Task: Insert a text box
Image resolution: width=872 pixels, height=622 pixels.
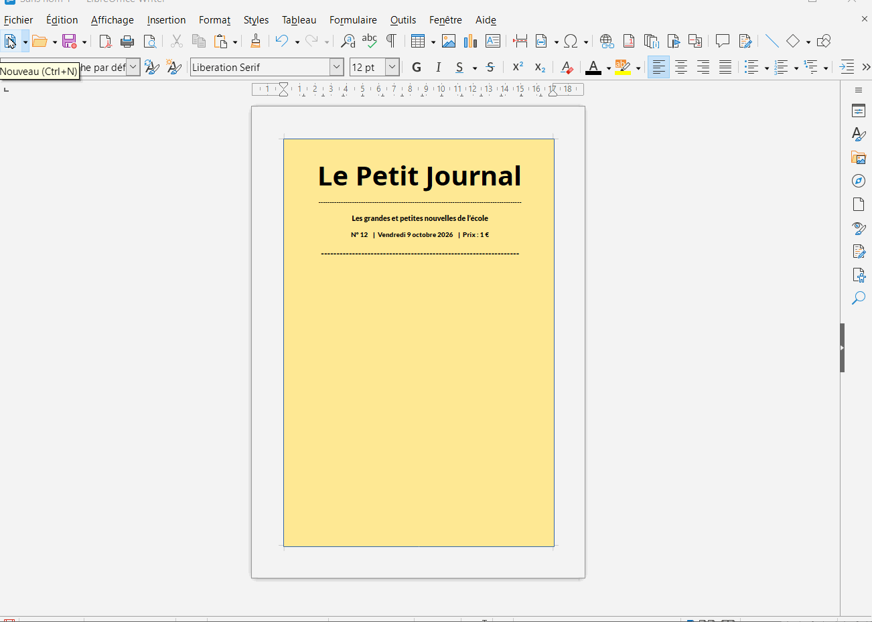Action: pos(493,42)
